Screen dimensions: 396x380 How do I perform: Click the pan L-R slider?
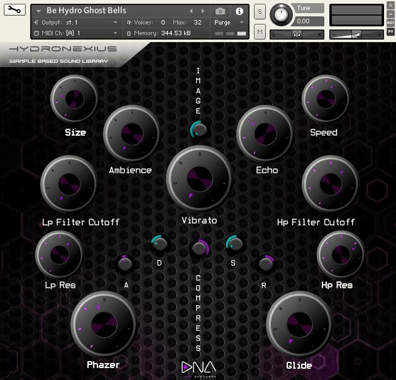(297, 35)
